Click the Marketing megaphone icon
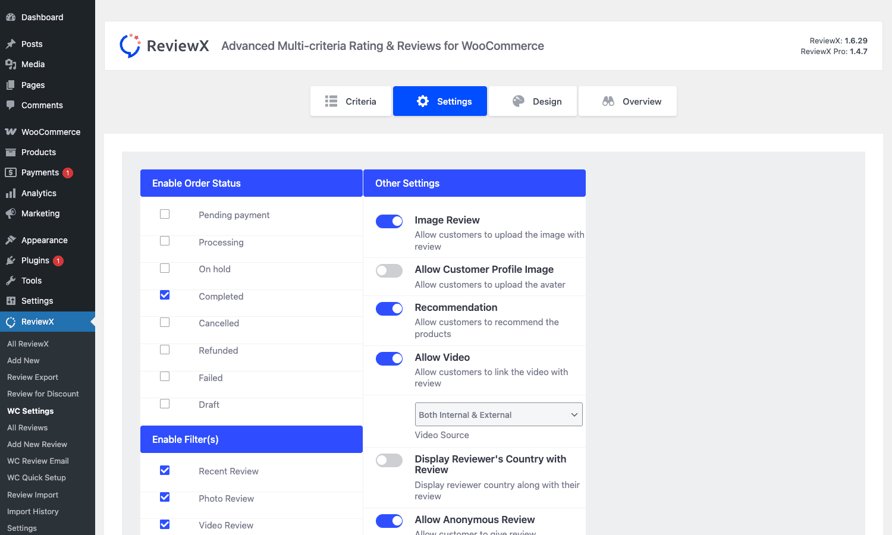This screenshot has width=892, height=535. [x=11, y=213]
